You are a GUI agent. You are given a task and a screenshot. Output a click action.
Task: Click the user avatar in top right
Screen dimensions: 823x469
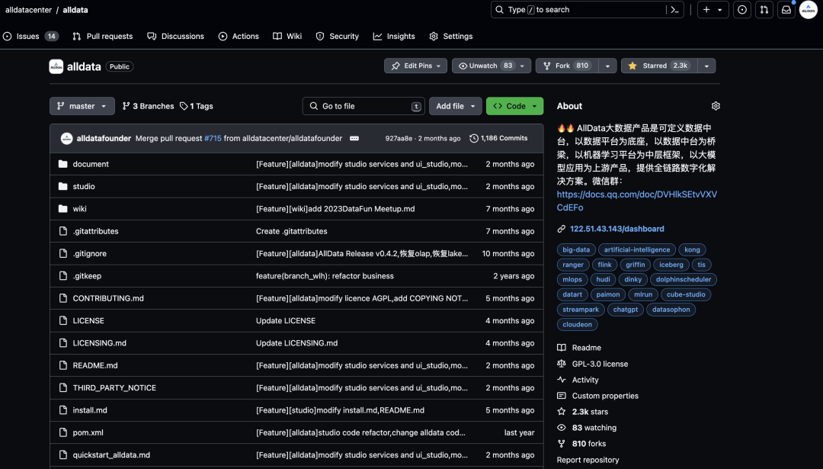click(x=808, y=10)
